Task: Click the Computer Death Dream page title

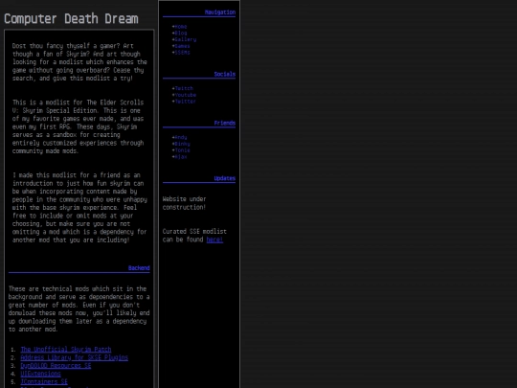Action: pos(71,19)
